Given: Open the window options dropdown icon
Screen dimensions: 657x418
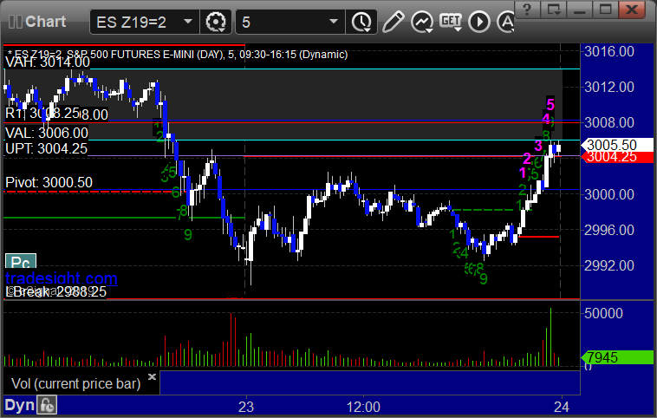Looking at the screenshot, I should pos(554,10).
